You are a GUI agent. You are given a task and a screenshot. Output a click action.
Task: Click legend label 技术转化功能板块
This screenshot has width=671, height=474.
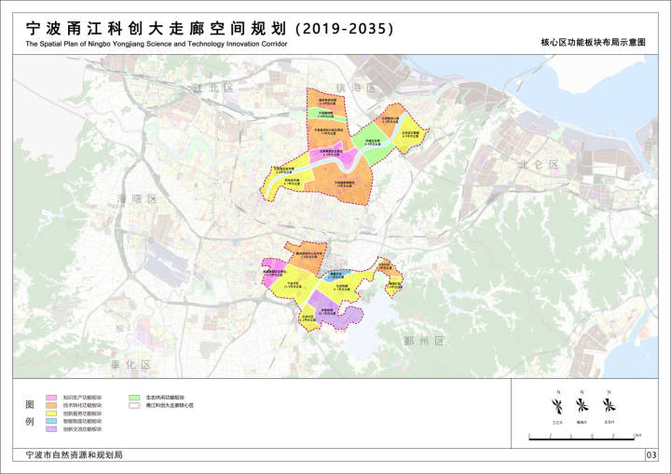[82, 405]
